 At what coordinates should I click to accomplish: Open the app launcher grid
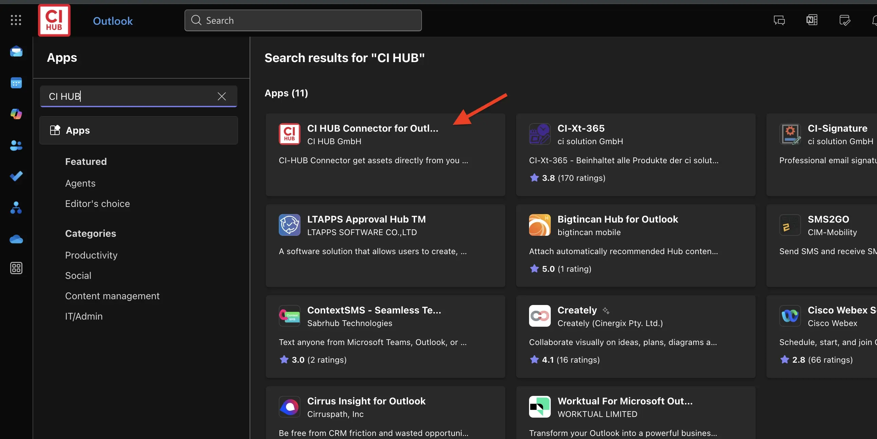pyautogui.click(x=16, y=20)
